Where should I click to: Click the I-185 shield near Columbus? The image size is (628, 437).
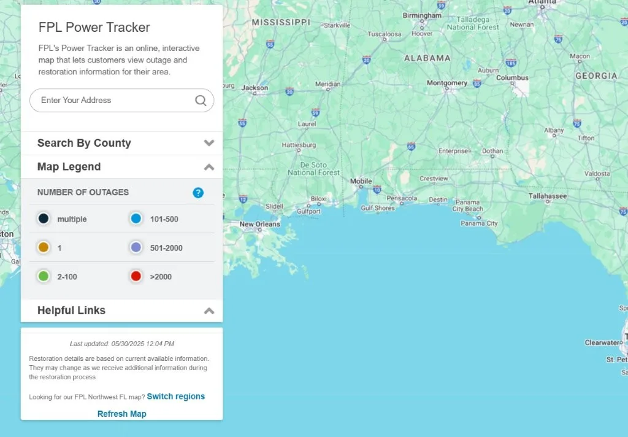pos(511,63)
